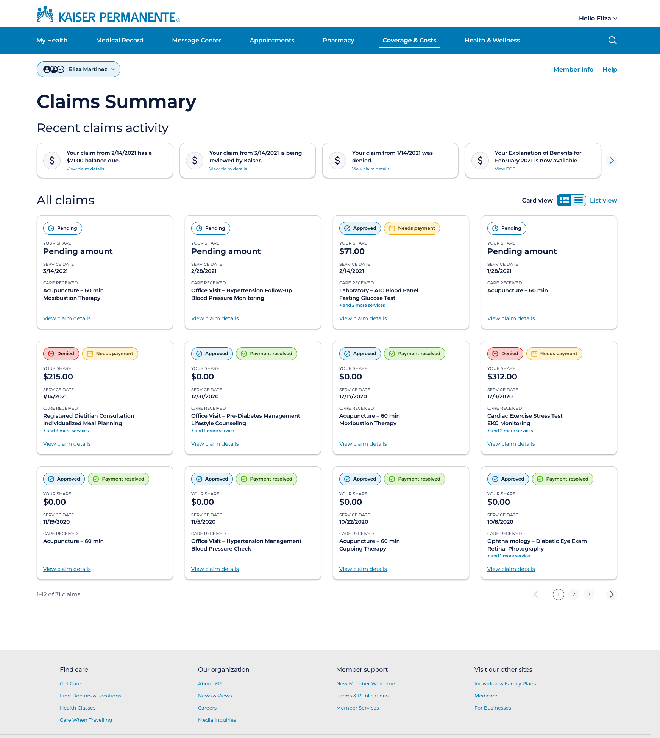Open Eliza Martinez member selector dropdown

coord(78,69)
